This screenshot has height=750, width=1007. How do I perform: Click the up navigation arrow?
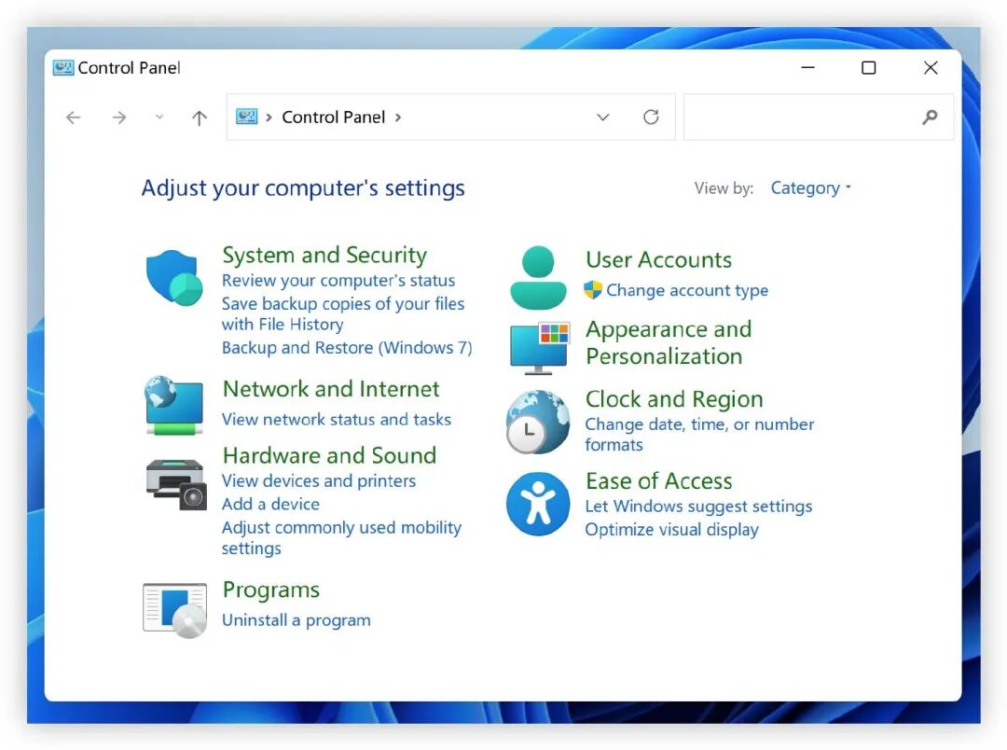(x=199, y=117)
